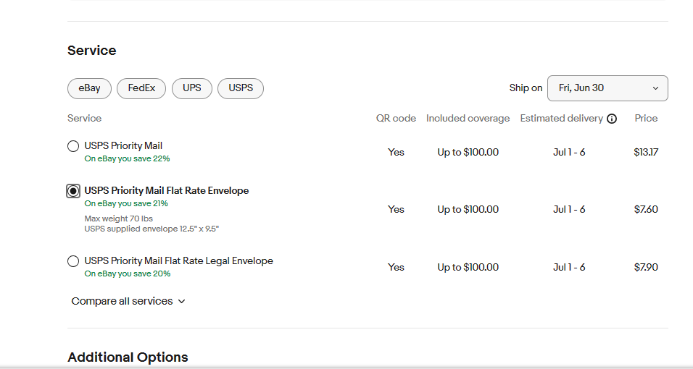Click the Estimated delivery column header
Screen dimensions: 693x369
pyautogui.click(x=561, y=118)
